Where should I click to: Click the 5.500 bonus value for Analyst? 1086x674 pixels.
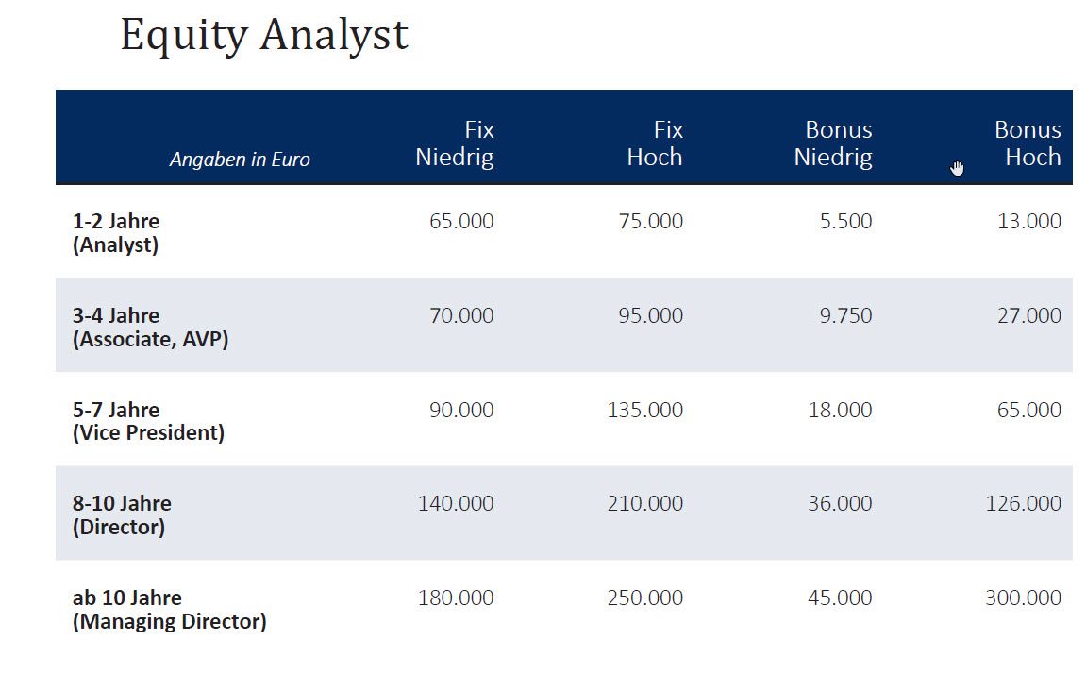[845, 221]
